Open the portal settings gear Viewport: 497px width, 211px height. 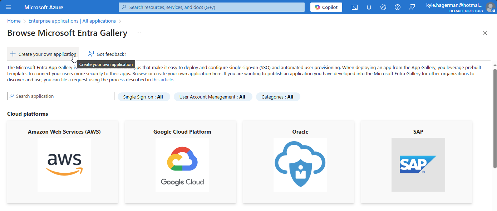(383, 7)
